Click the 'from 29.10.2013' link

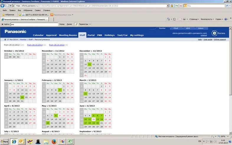pyautogui.click(x=35, y=45)
